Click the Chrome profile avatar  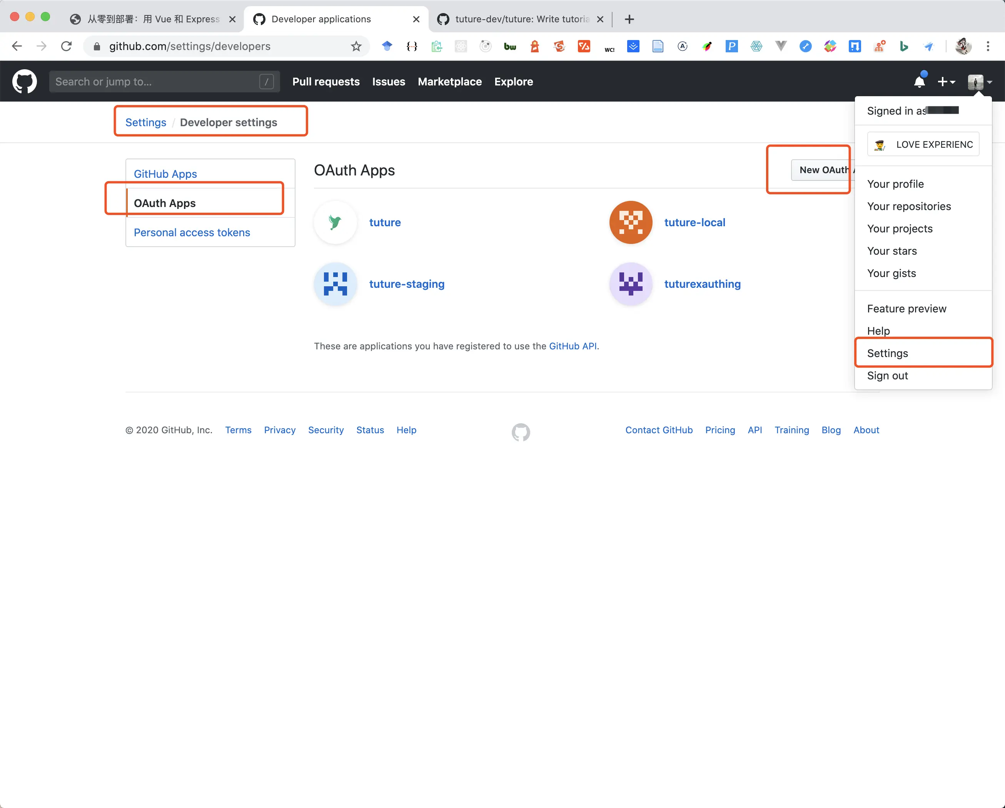click(x=963, y=46)
